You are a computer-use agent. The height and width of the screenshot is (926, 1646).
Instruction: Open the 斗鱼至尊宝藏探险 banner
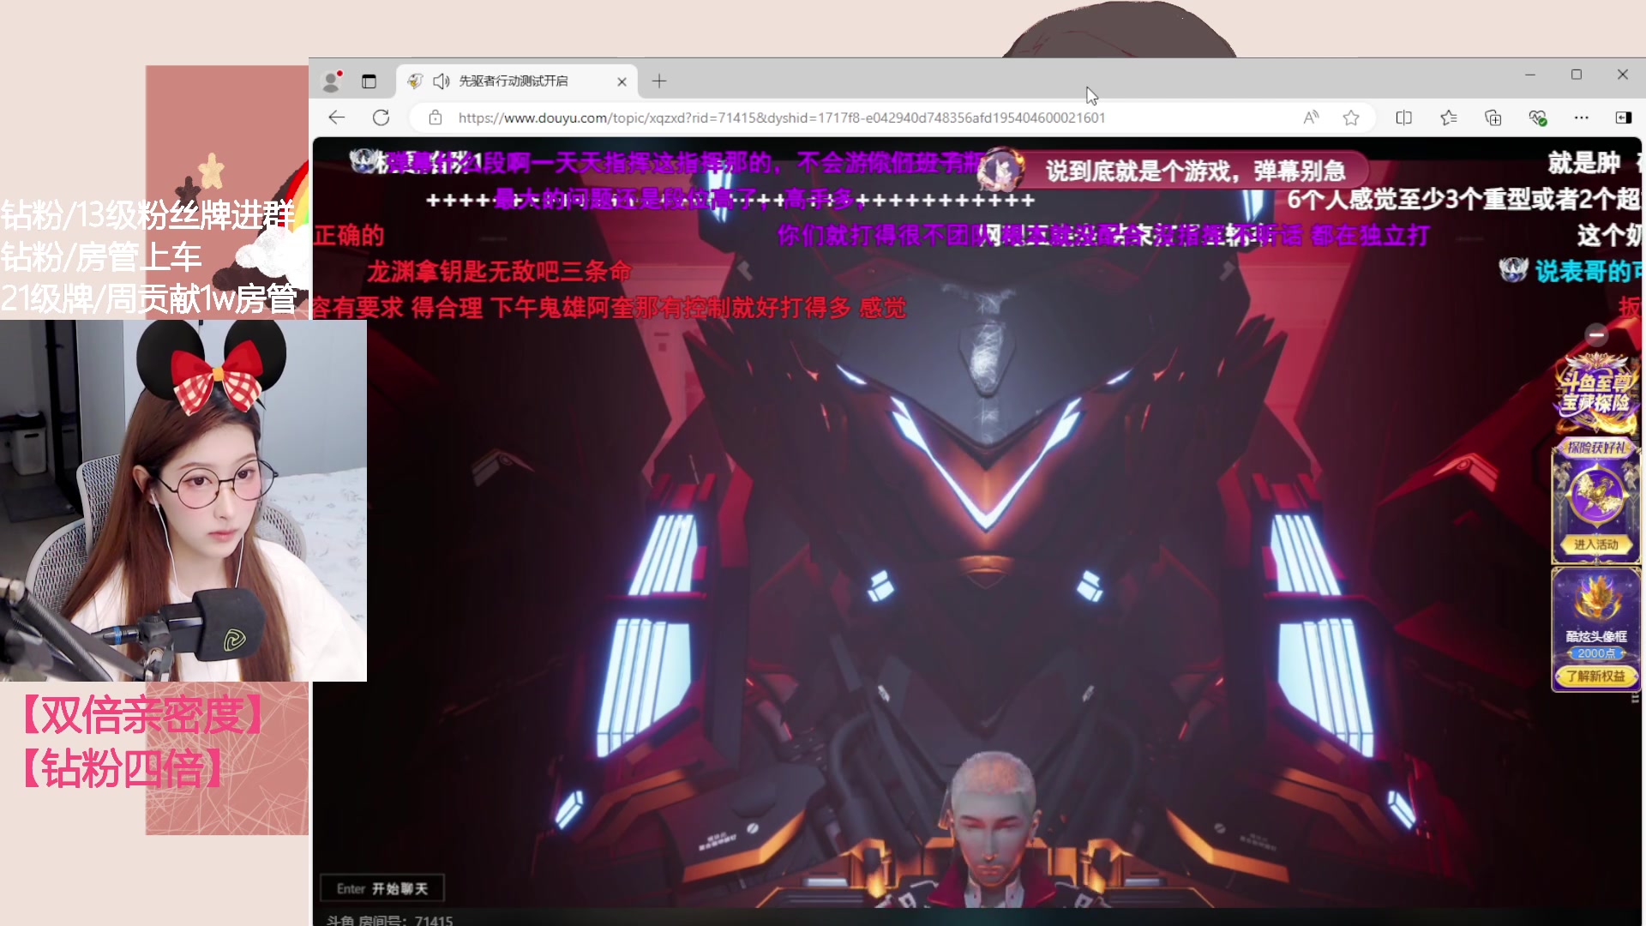[1595, 393]
